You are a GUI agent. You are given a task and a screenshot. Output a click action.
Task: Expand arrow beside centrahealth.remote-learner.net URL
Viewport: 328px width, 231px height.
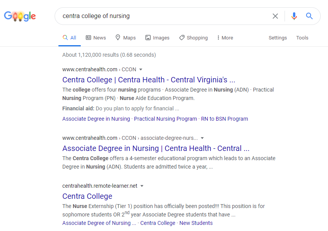(142, 186)
